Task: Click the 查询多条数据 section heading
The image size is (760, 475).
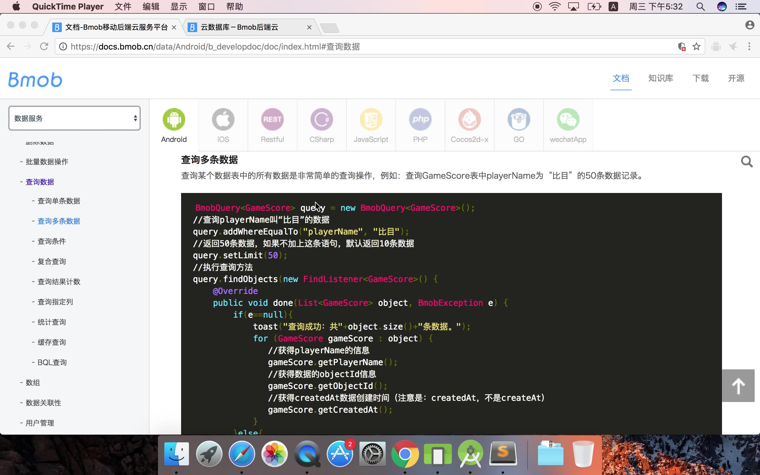Action: (x=210, y=160)
